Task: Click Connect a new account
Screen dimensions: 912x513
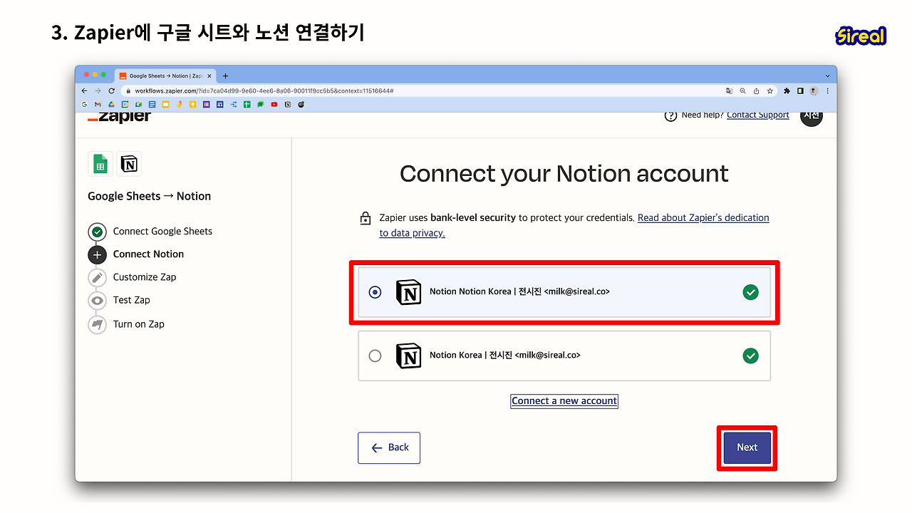Action: [x=564, y=401]
